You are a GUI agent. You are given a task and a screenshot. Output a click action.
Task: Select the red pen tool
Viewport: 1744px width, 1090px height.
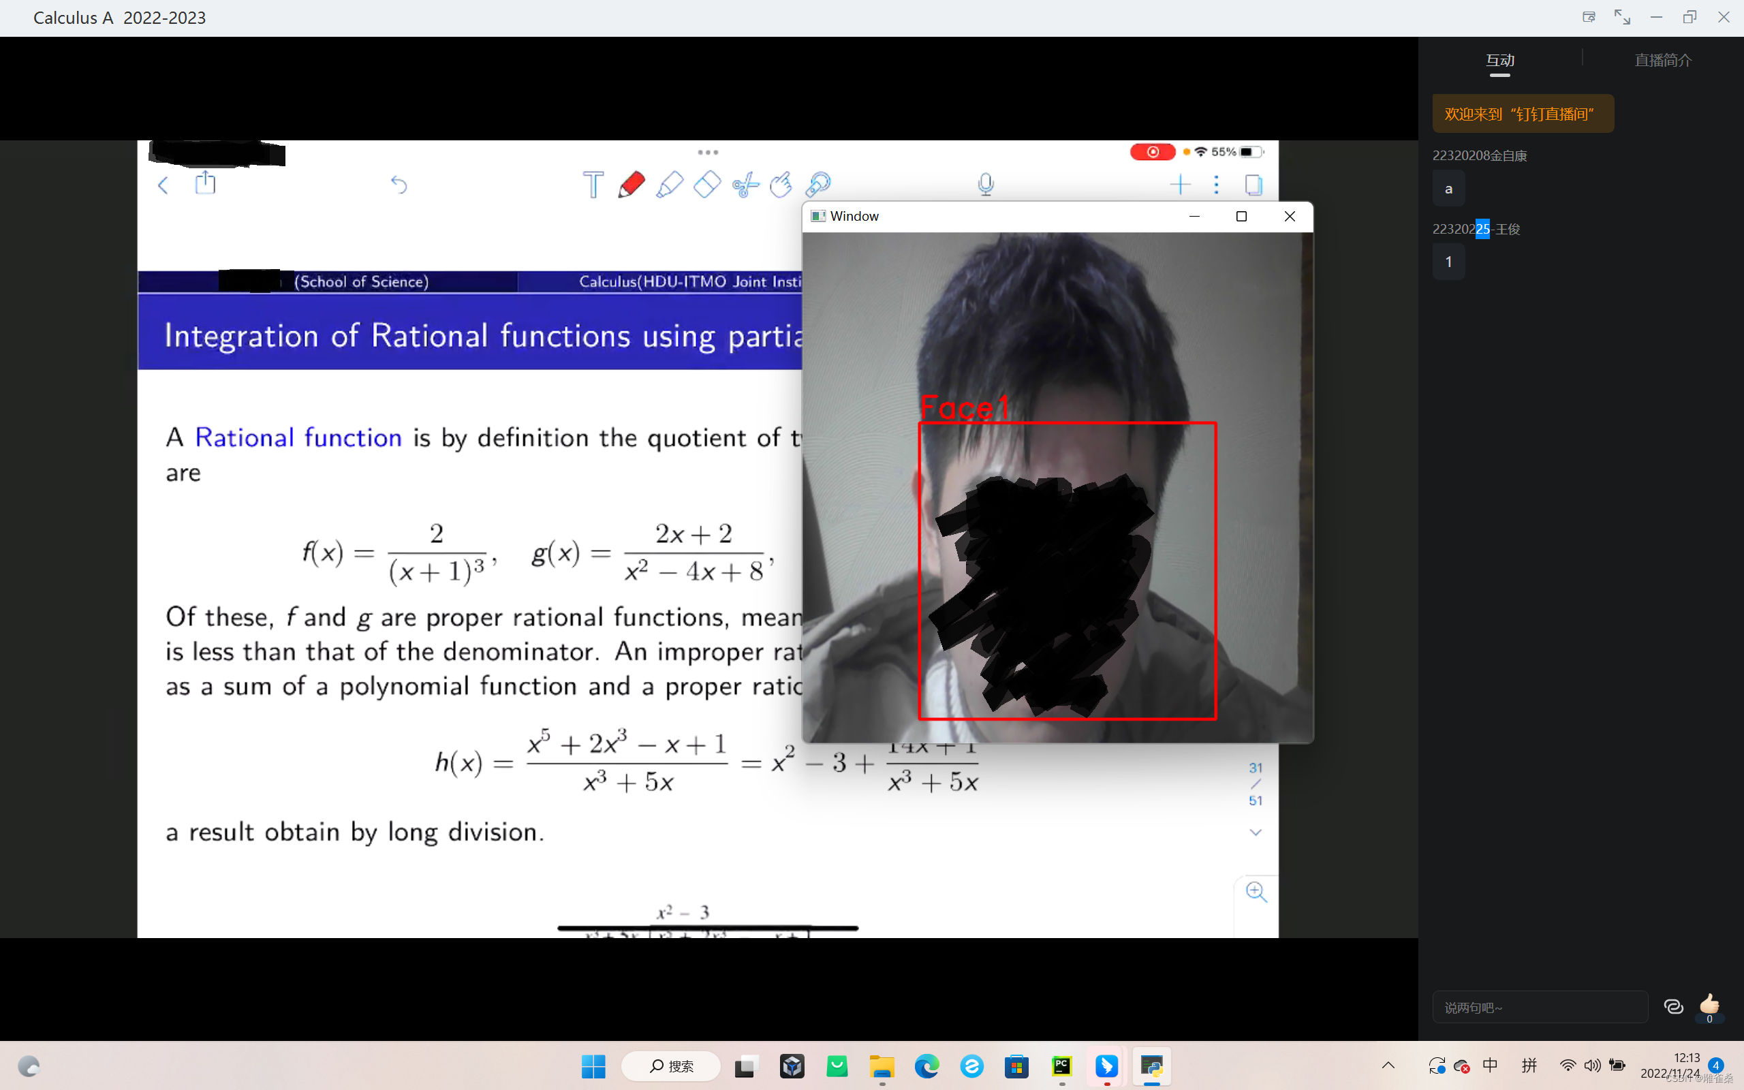pos(632,185)
